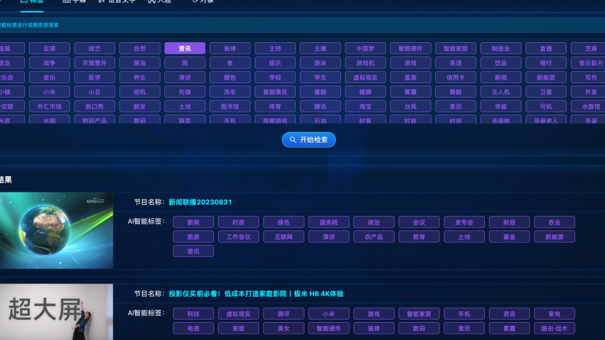This screenshot has width=605, height=340.
Task: Click the 国务院 AI tag under 新闻联播
Action: pyautogui.click(x=329, y=222)
